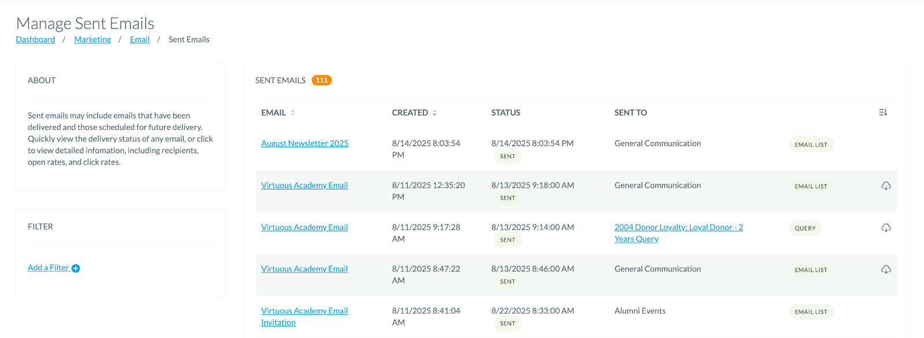Viewport: 924px width, 338px height.
Task: Click created date 8/11/2025 8:41:04 AM
Action: point(426,317)
